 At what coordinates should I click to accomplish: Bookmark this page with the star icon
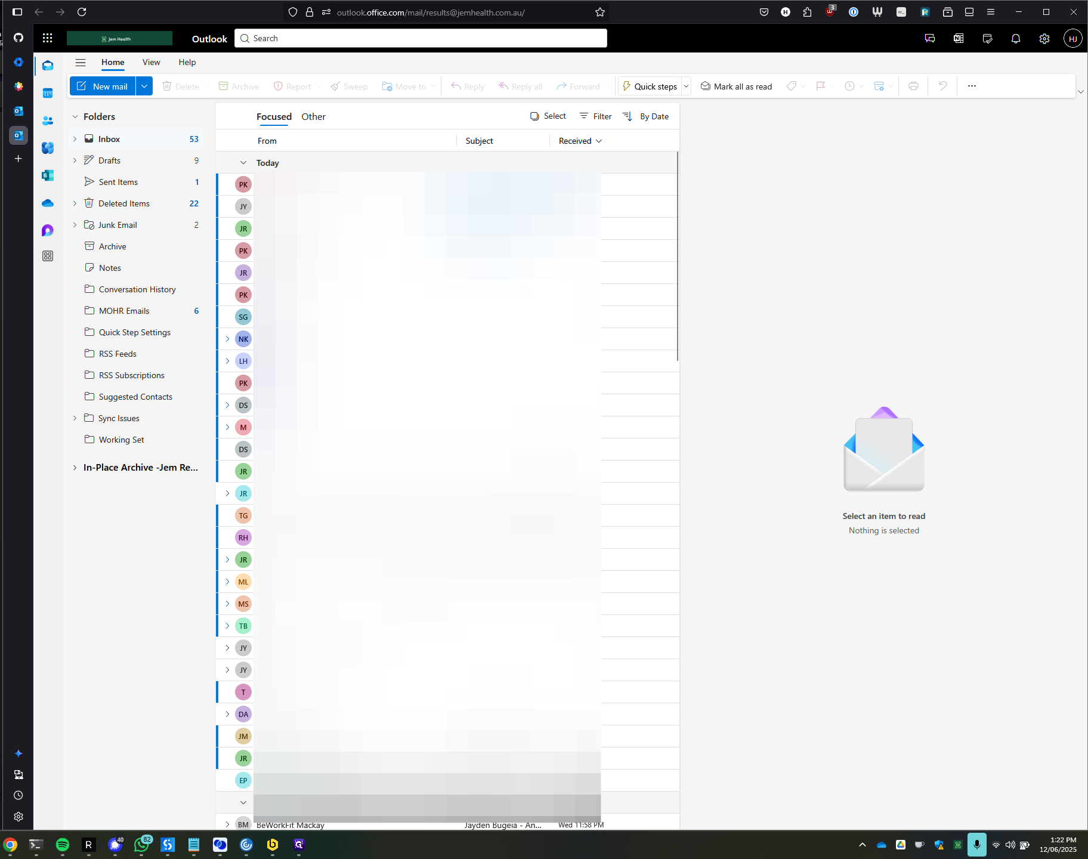pos(600,12)
